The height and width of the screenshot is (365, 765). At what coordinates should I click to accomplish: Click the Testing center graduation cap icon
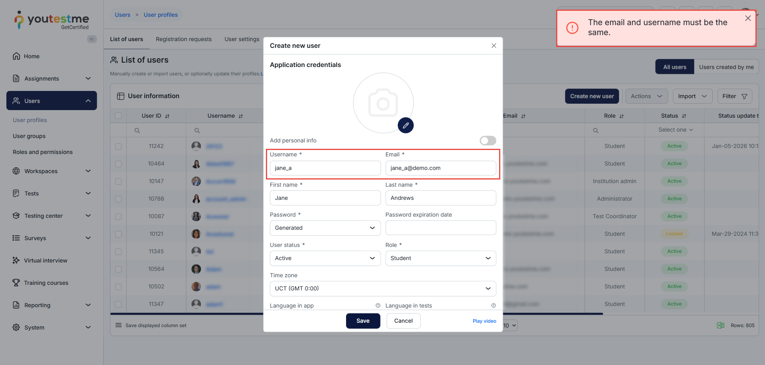16,216
